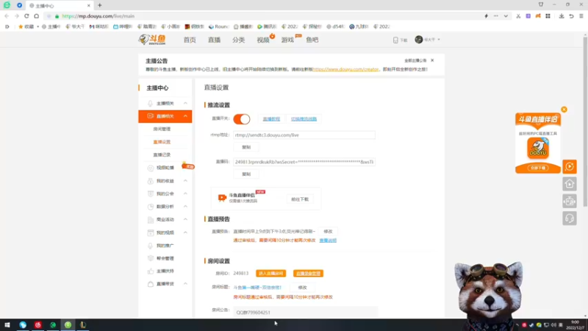Click the 主播扶持 thumbs-up icon
The width and height of the screenshot is (588, 331).
(x=151, y=271)
